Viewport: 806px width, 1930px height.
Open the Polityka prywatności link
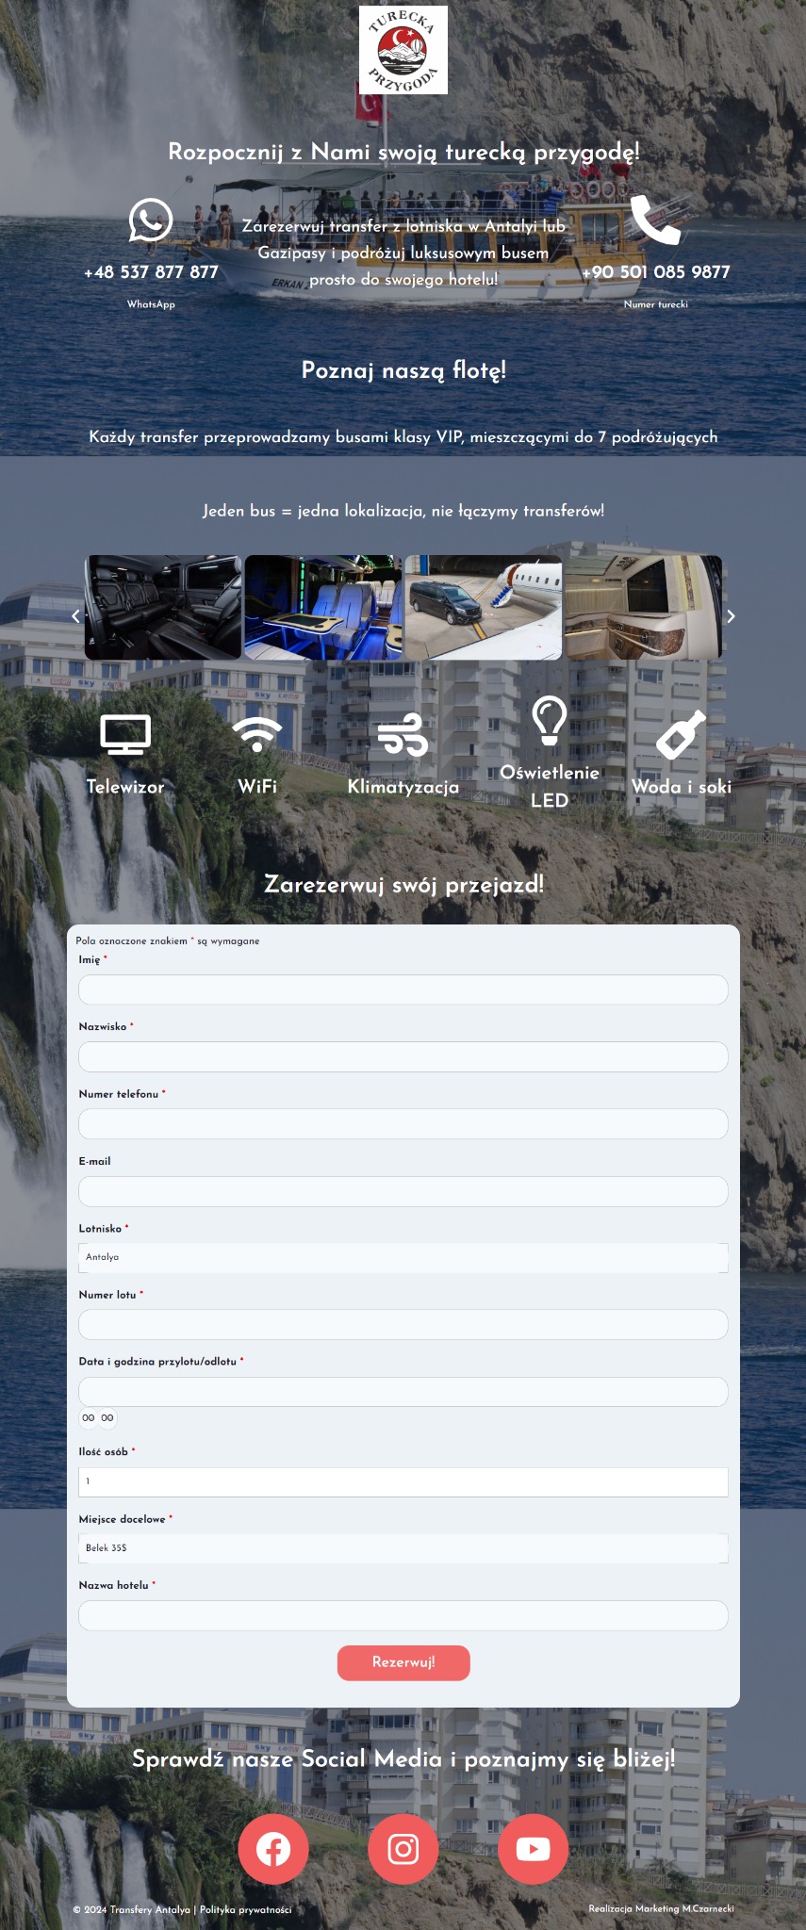click(246, 1910)
